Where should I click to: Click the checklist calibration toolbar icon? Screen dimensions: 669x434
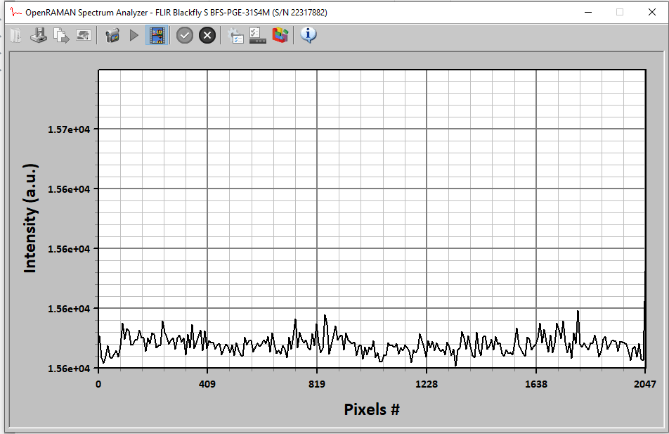pos(258,35)
